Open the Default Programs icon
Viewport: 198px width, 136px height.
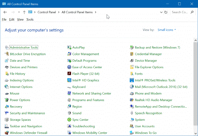(69, 61)
